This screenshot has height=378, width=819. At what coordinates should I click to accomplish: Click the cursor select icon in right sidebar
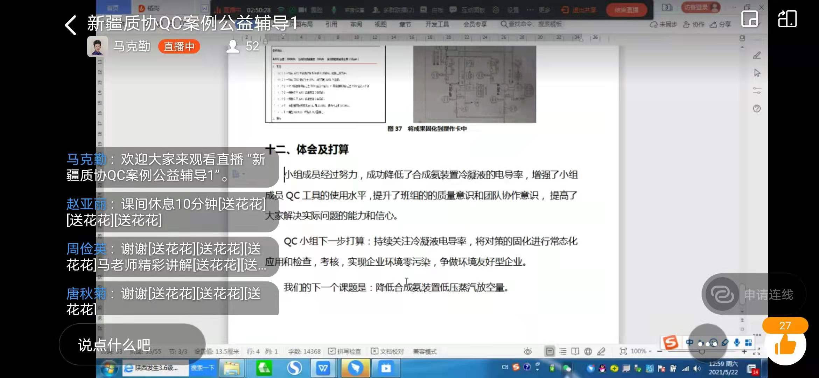click(x=757, y=73)
